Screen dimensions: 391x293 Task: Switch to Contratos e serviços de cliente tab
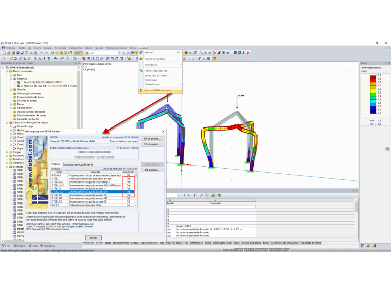[x=78, y=164]
